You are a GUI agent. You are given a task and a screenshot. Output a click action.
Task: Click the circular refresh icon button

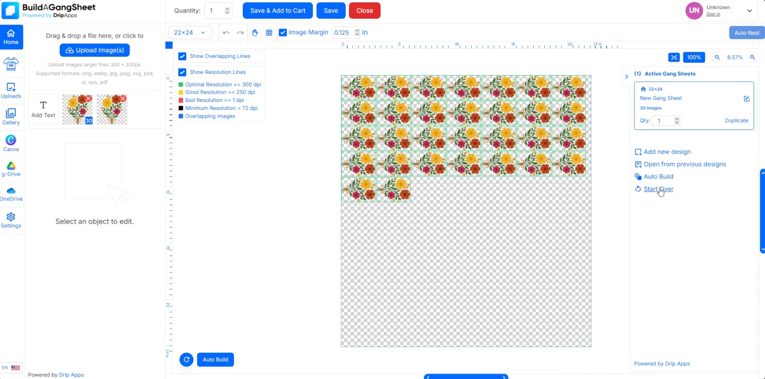[187, 360]
